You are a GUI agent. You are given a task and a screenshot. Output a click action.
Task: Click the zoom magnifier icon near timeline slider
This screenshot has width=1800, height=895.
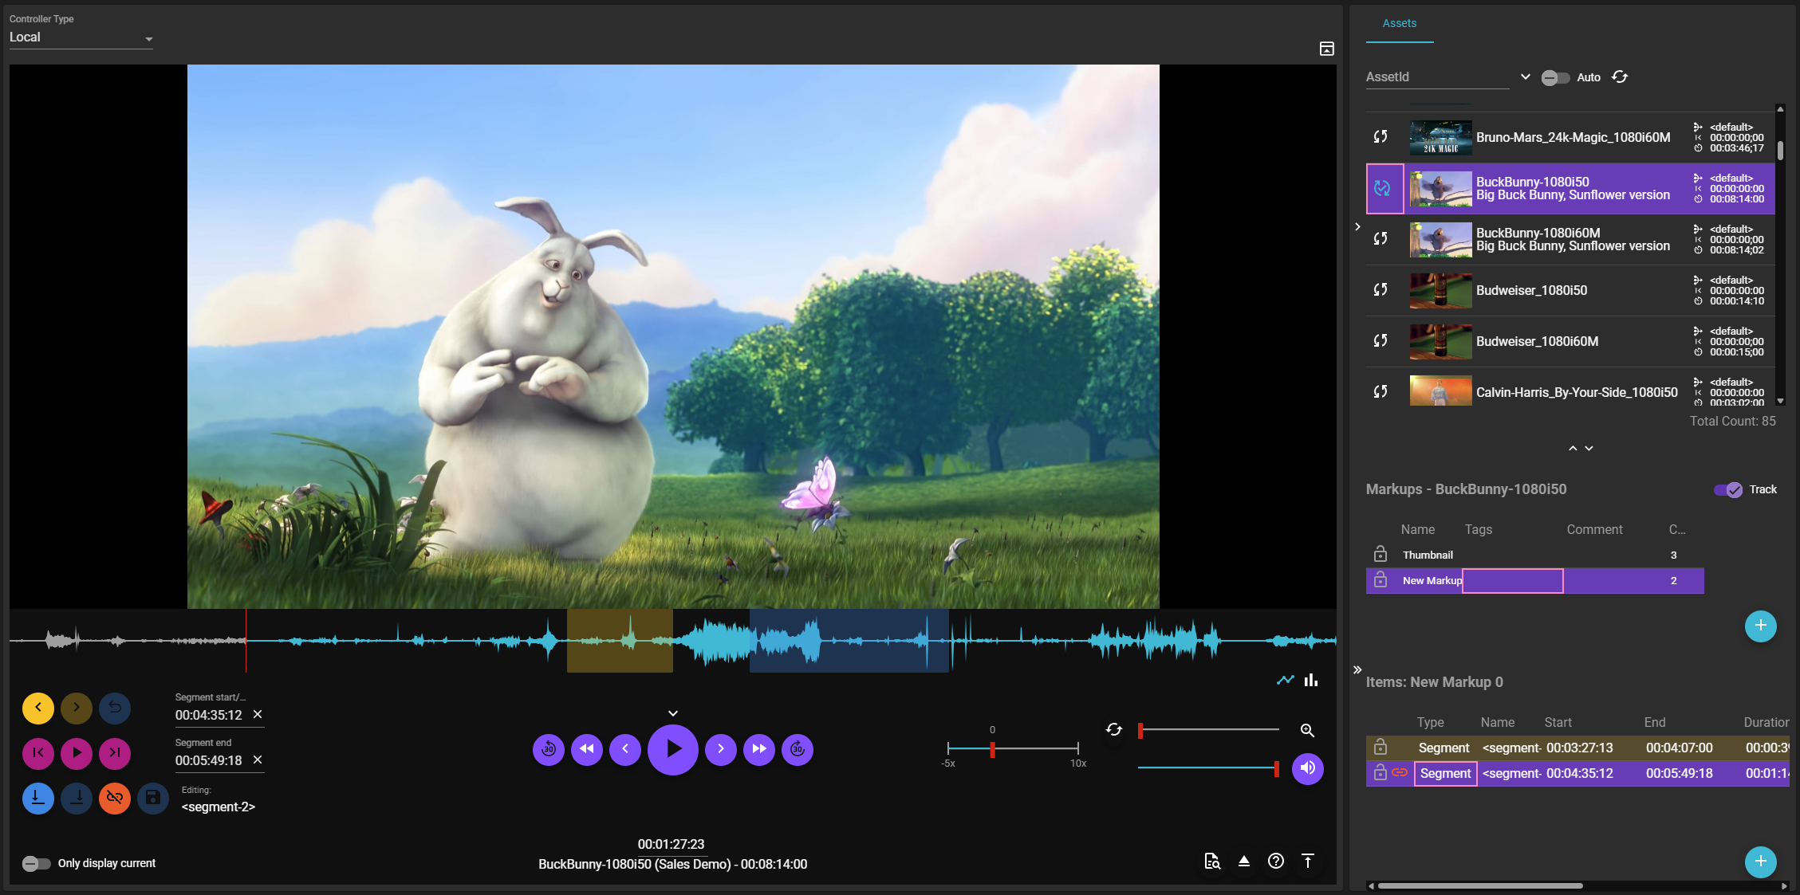coord(1307,730)
